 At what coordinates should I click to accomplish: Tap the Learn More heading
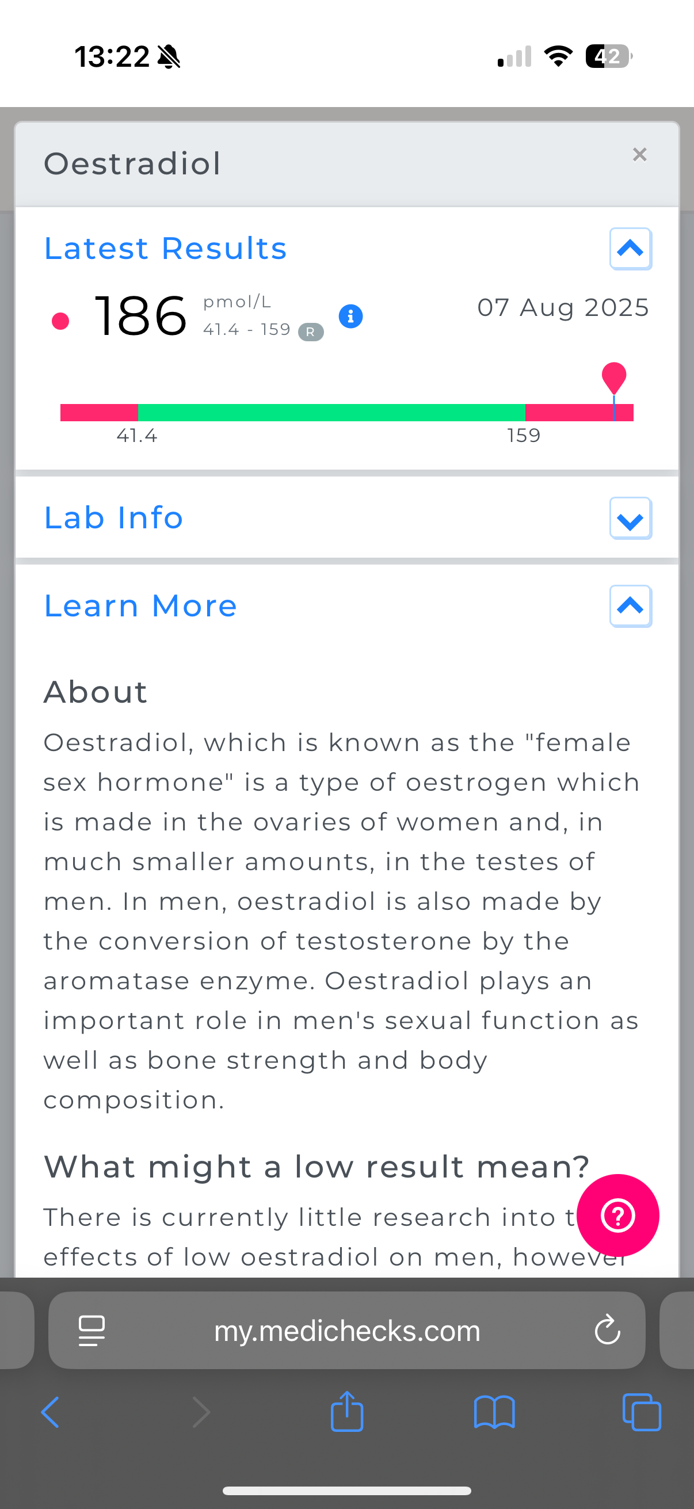[141, 605]
